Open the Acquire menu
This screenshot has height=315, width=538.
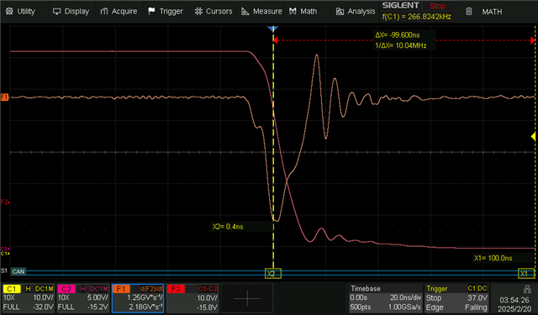click(119, 11)
